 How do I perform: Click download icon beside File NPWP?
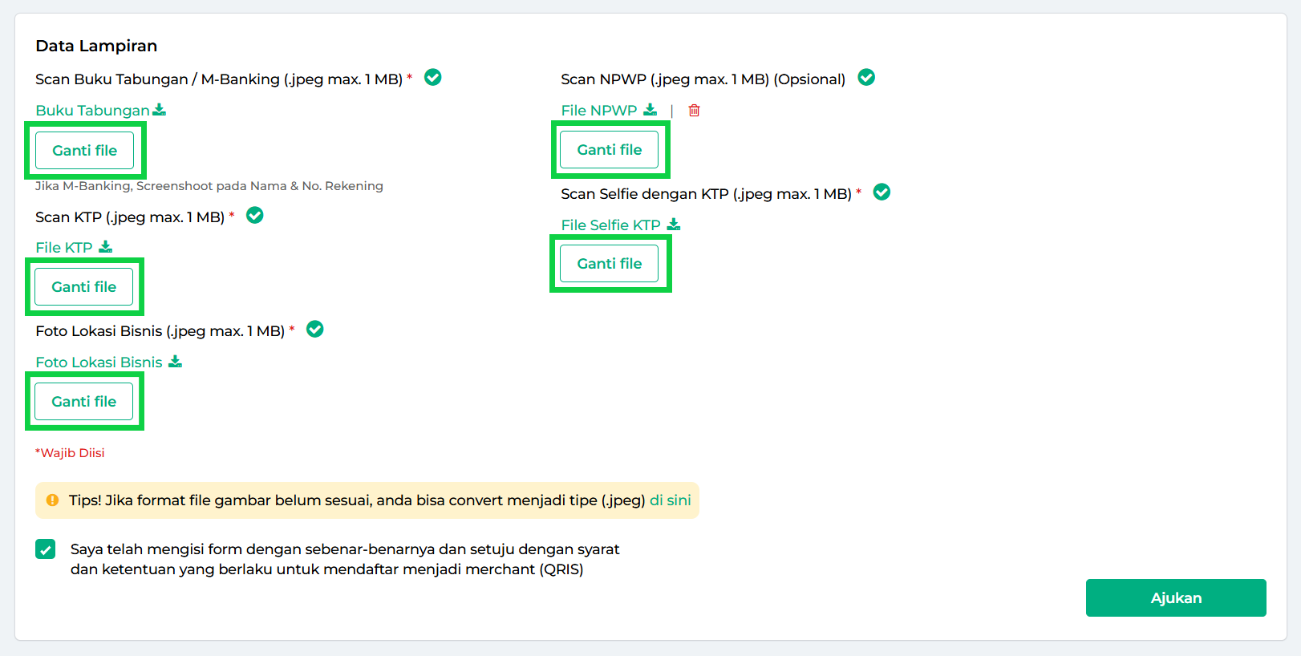[650, 110]
